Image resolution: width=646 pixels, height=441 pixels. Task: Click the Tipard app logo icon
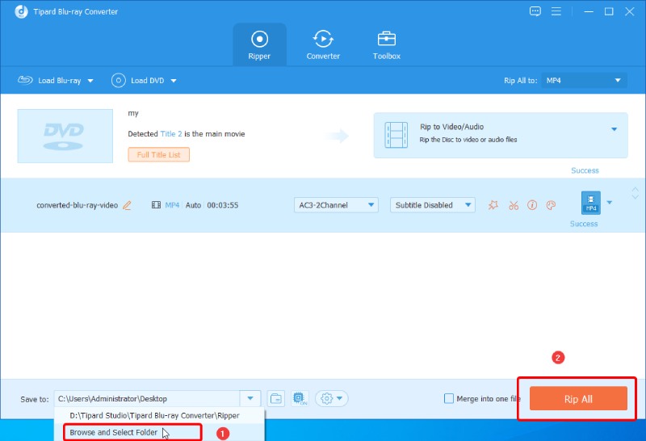pyautogui.click(x=22, y=11)
